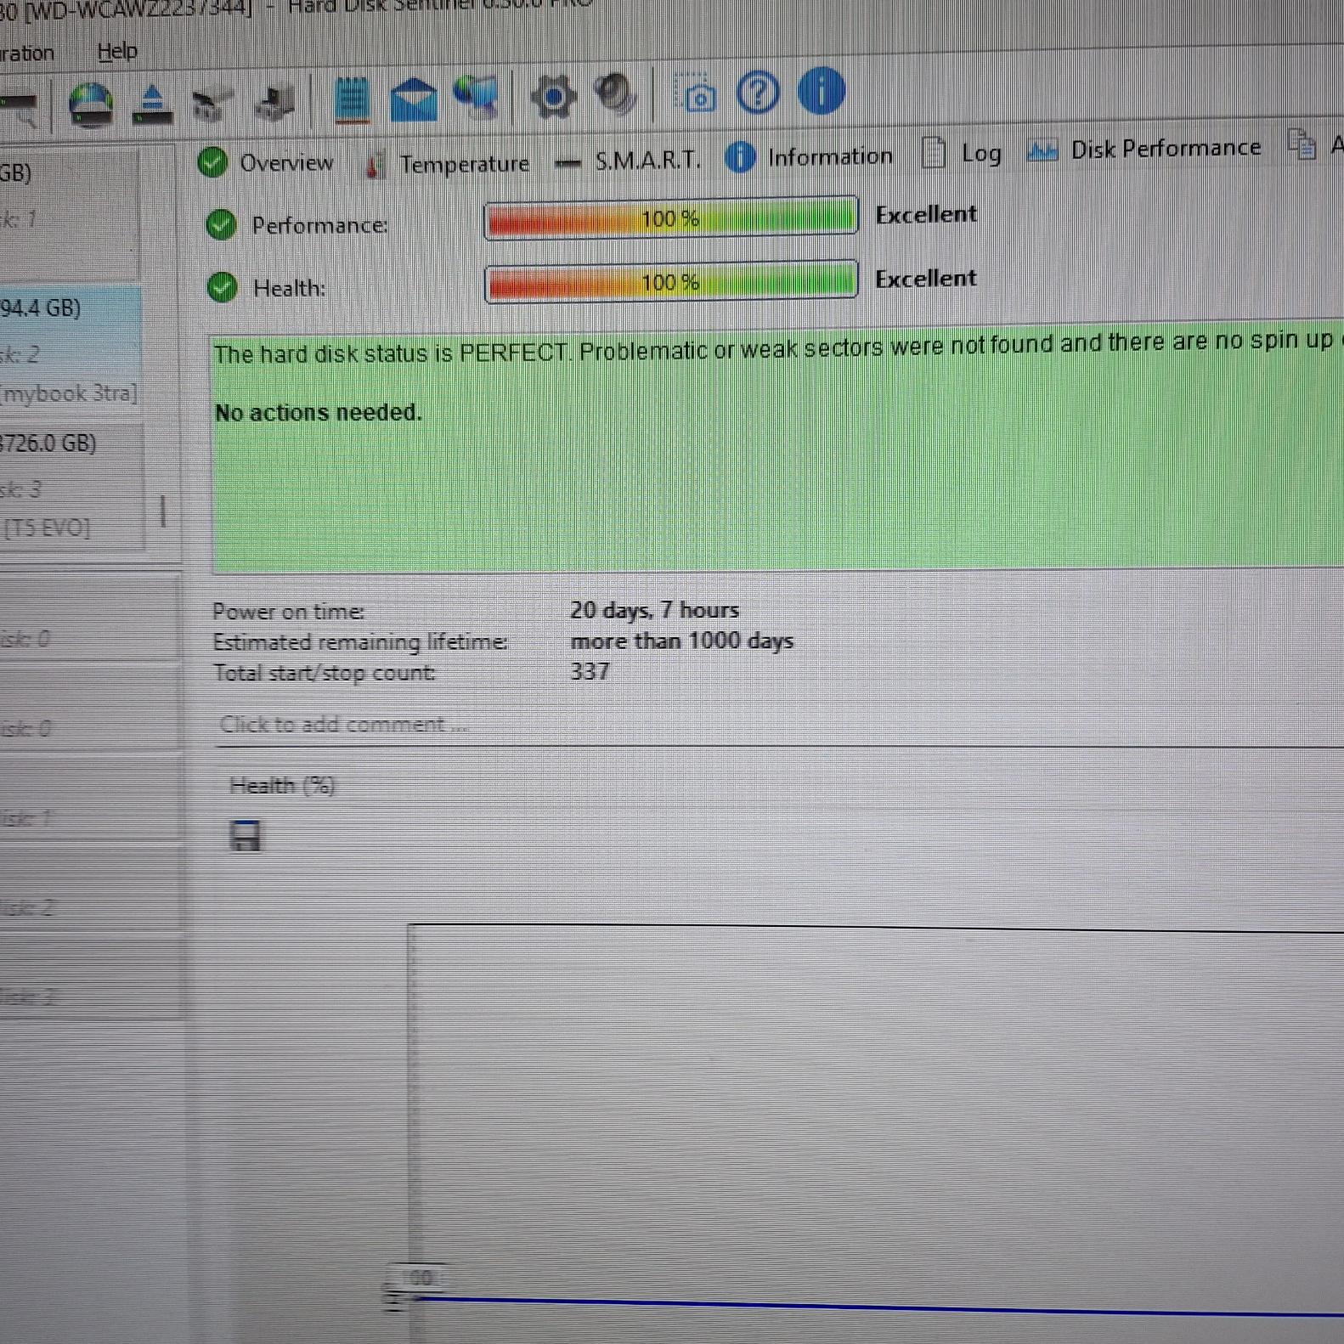Take a screenshot with the camera icon
Screen dimensions: 1344x1344
695,93
